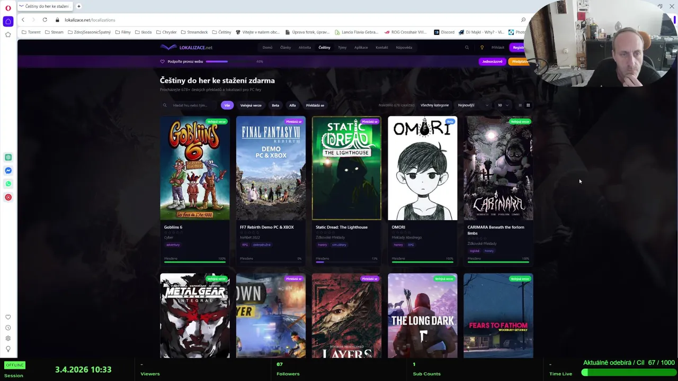This screenshot has width=678, height=381.
Task: Open the red player icon in sidebar
Action: tap(8, 197)
